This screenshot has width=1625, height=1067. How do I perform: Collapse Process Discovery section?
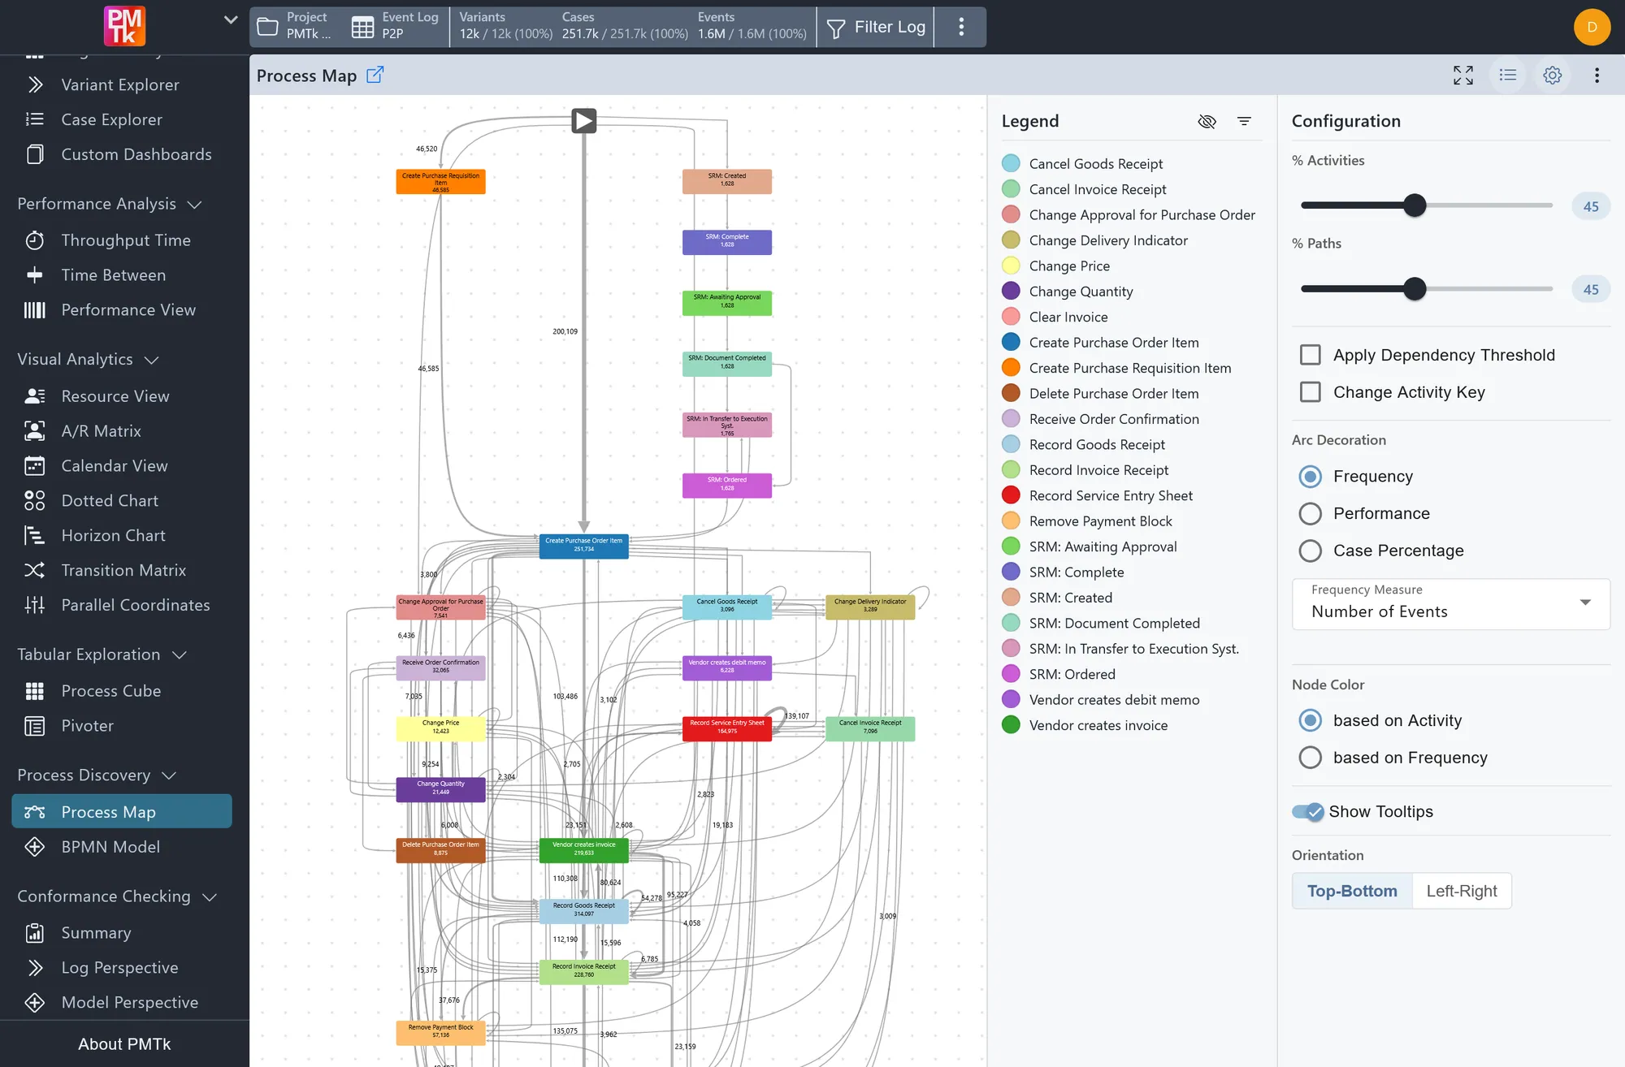(x=169, y=775)
